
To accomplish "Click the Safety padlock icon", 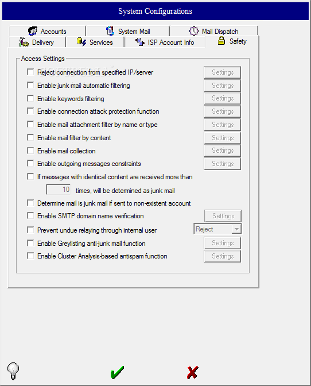I will click(221, 41).
